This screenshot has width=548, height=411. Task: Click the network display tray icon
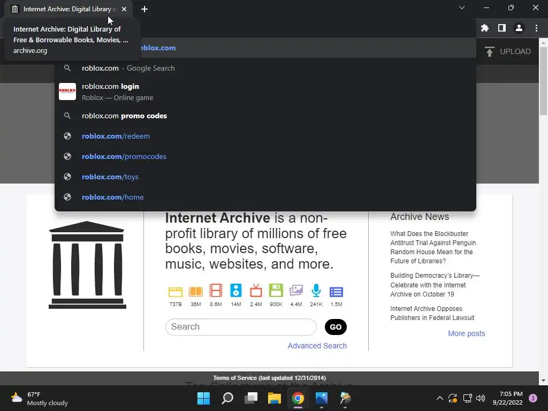tap(467, 398)
